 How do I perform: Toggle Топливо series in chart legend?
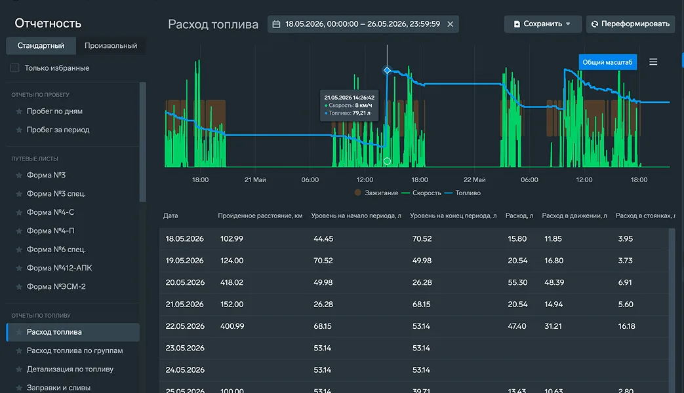coord(462,193)
